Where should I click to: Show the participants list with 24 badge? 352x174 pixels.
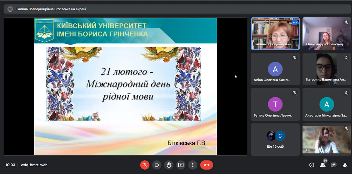tap(323, 165)
